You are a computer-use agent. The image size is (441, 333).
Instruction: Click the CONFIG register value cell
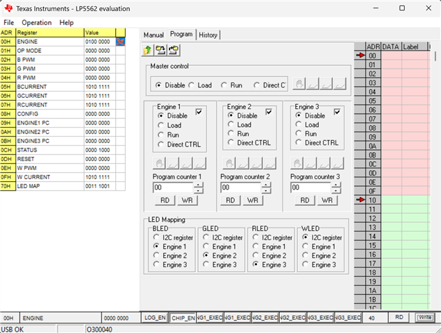99,114
